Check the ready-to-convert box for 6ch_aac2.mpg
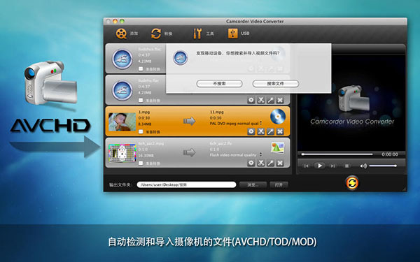The image size is (420, 262). coord(141,163)
